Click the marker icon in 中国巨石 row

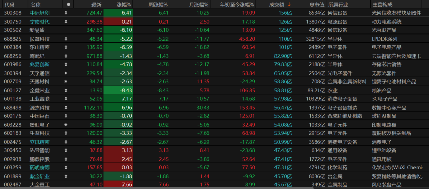[66, 116]
